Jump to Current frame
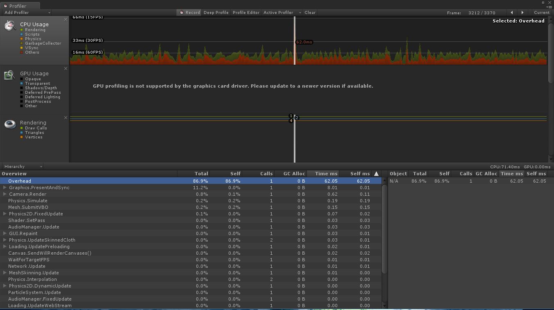This screenshot has height=310, width=554. tap(541, 13)
